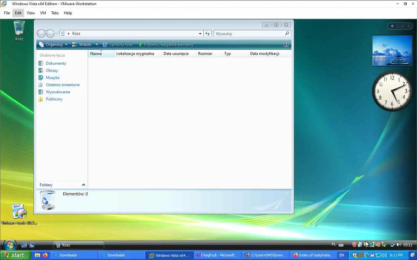417x260 pixels.
Task: Click the EN language bar on host taskbar
Action: [342, 255]
